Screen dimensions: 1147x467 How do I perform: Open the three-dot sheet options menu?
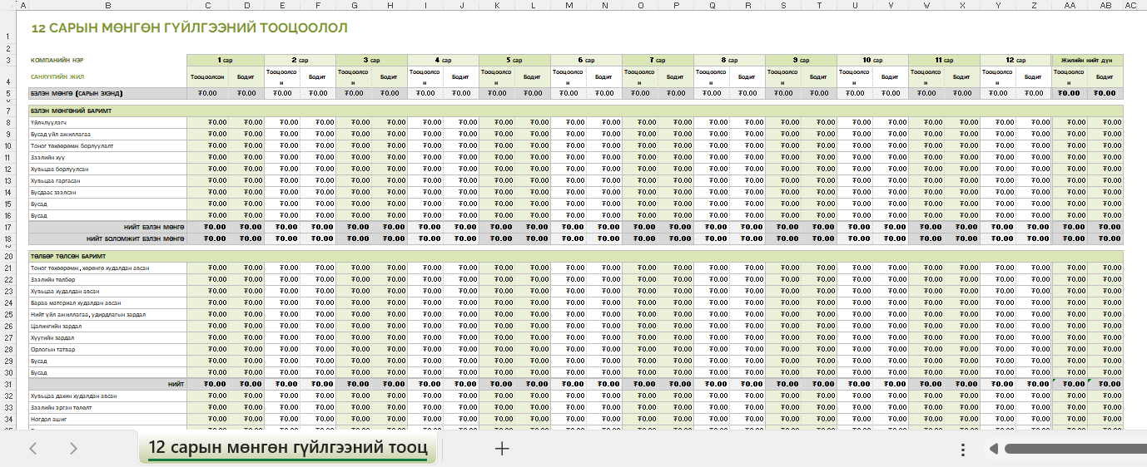tap(962, 449)
